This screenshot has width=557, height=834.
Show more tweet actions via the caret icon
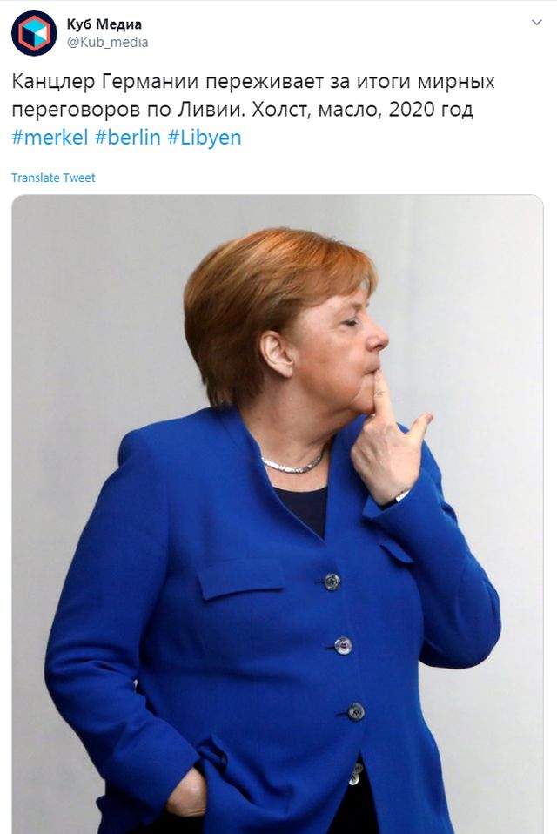[537, 23]
